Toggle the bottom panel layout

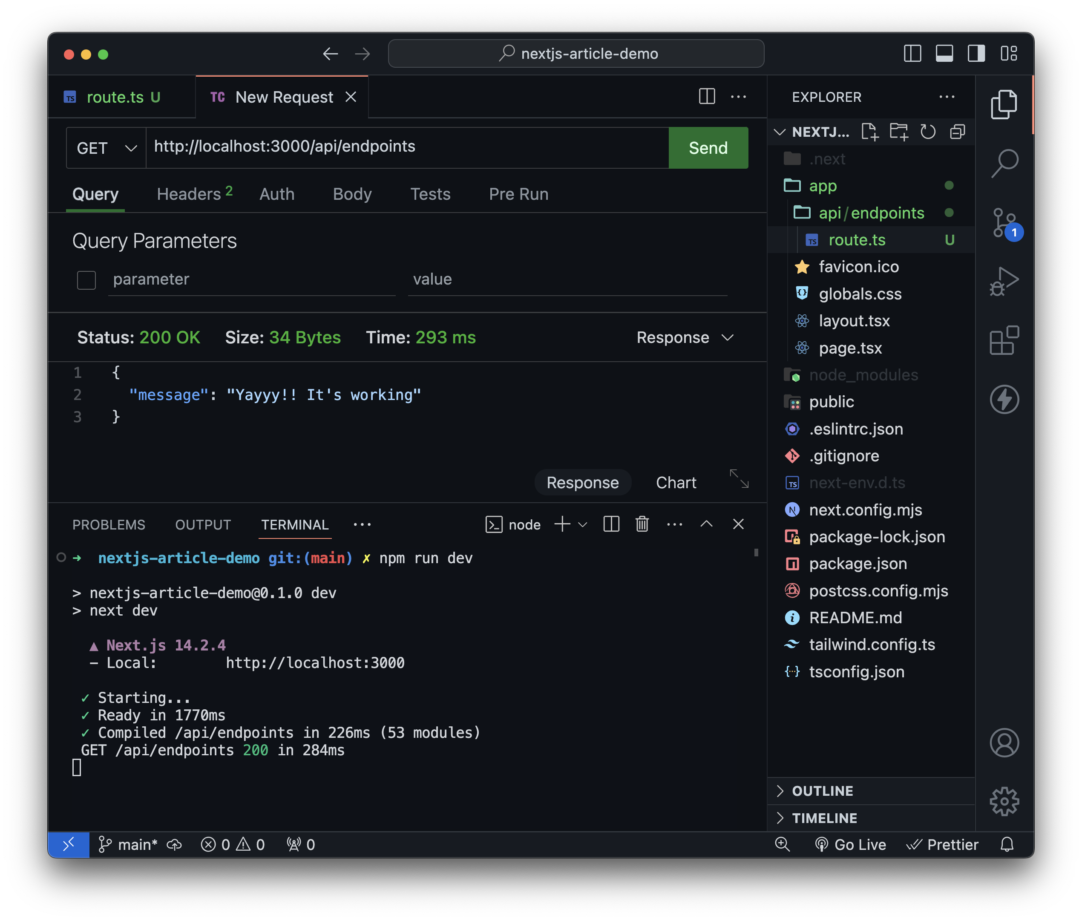(x=944, y=53)
